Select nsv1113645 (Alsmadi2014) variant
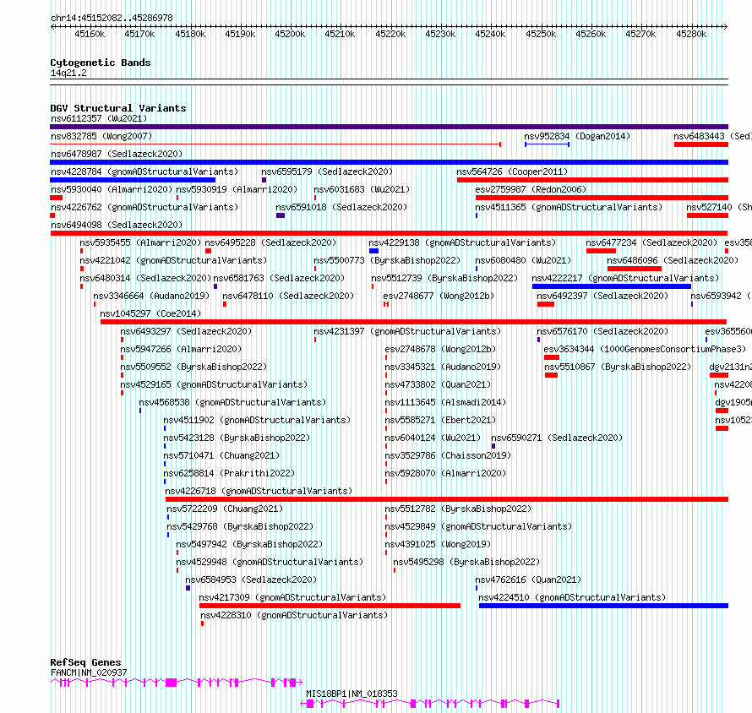752x713 pixels. [445, 402]
